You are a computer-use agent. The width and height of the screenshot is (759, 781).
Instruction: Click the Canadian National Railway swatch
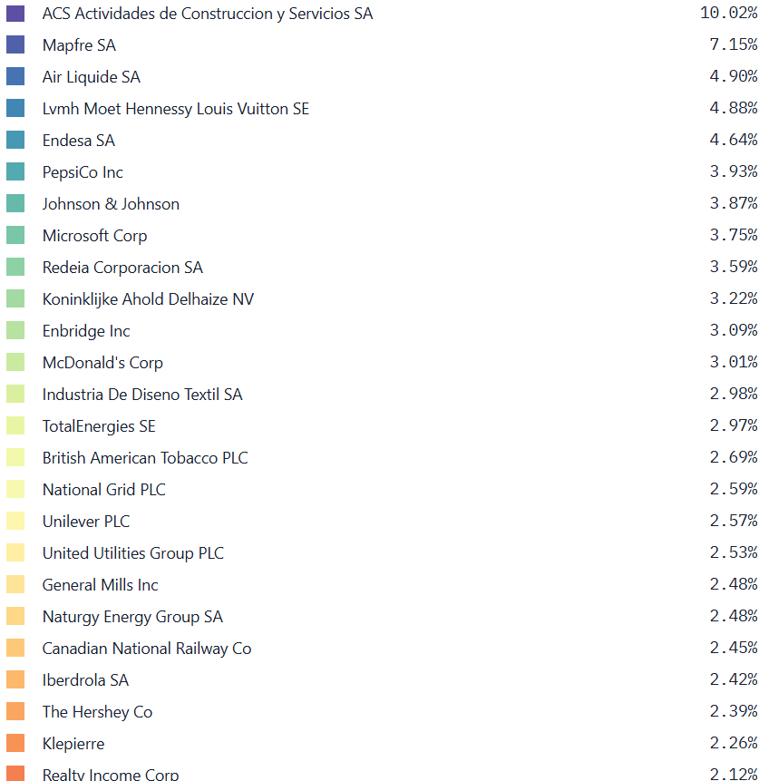click(x=15, y=649)
